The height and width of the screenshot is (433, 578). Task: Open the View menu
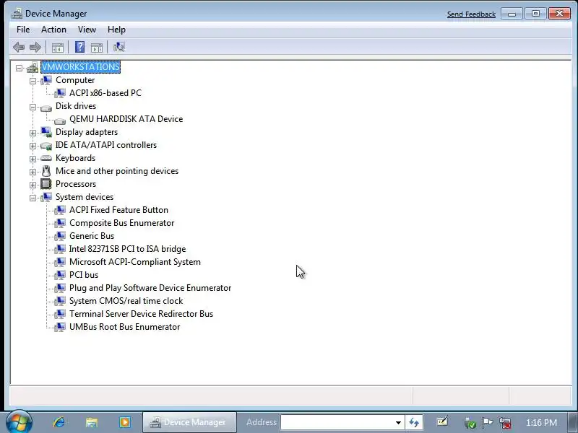87,30
